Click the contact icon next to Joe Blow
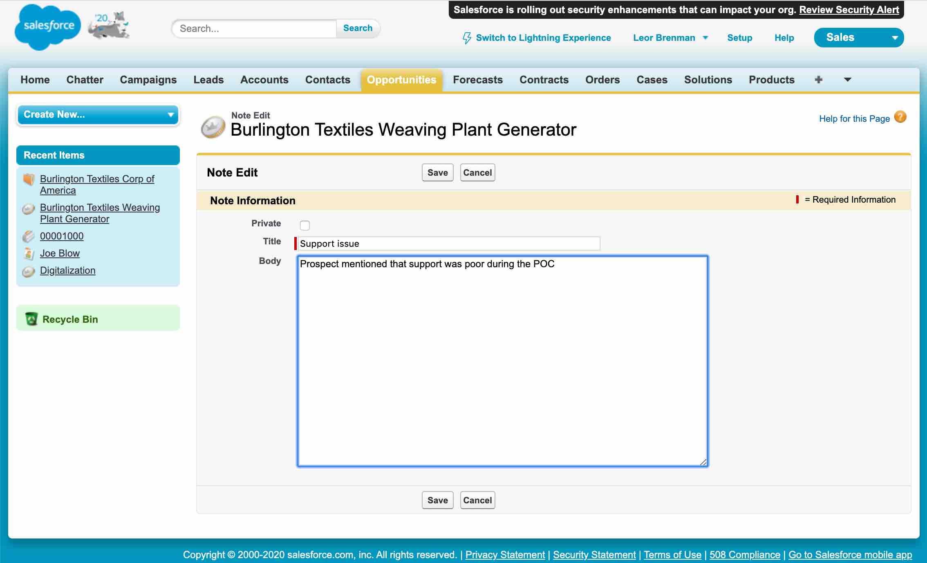 28,253
